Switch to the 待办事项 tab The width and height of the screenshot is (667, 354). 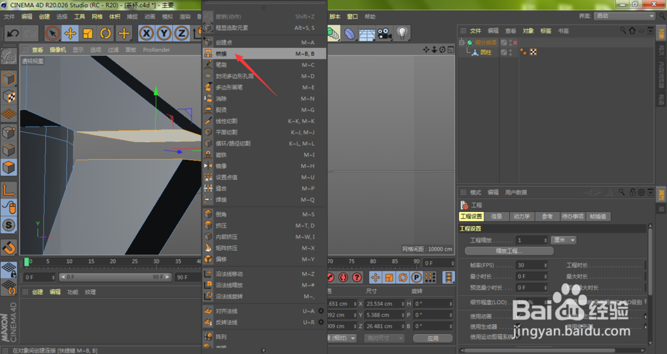[572, 216]
